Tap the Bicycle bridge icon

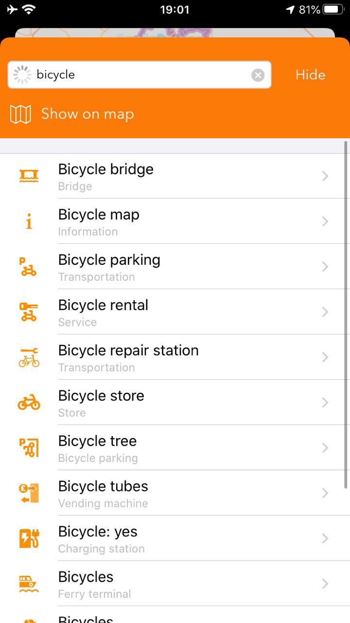29,176
